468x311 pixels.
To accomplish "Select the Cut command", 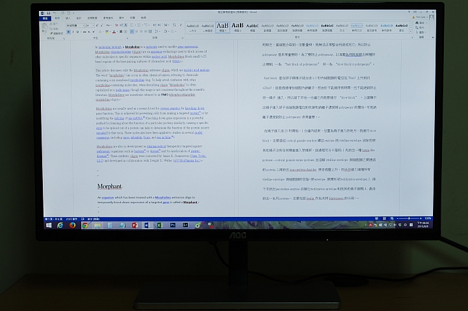I will tap(54, 24).
